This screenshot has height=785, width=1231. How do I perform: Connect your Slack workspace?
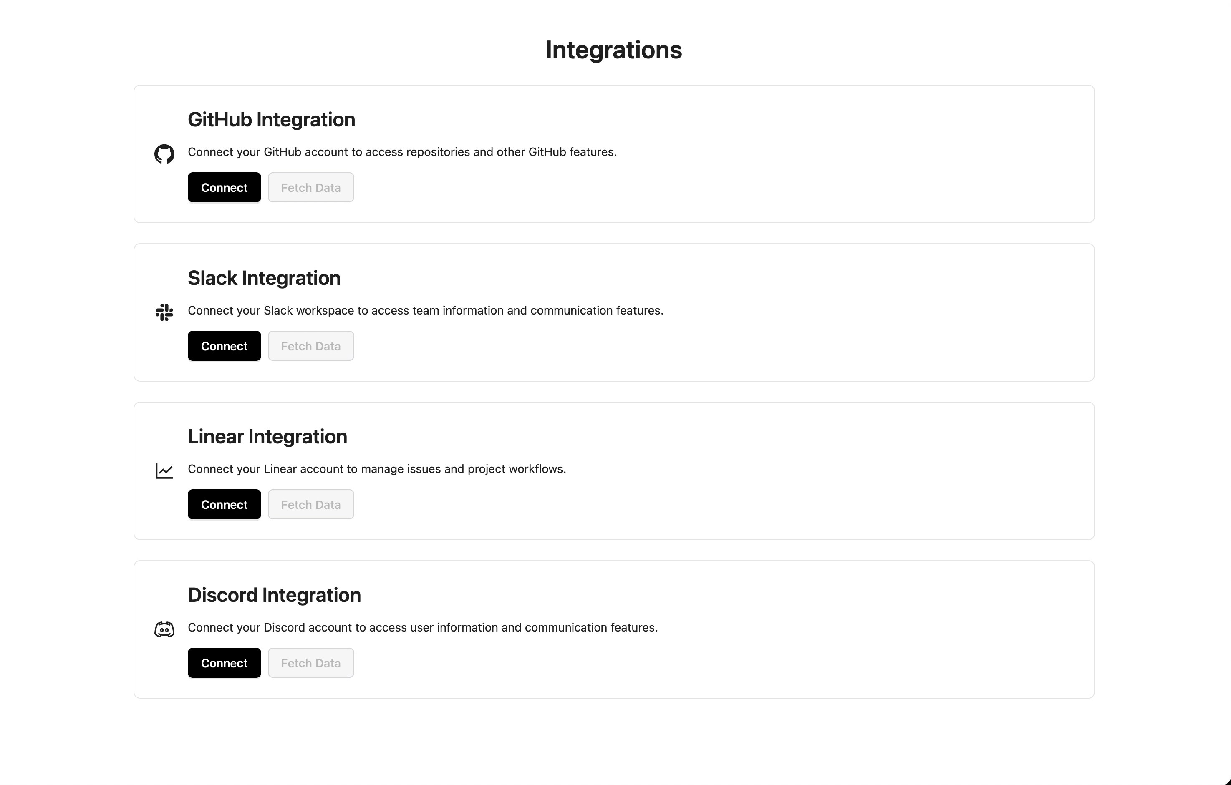pyautogui.click(x=224, y=345)
